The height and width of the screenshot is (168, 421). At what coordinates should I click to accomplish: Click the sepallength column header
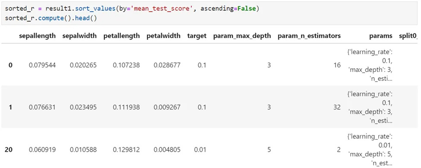point(37,36)
